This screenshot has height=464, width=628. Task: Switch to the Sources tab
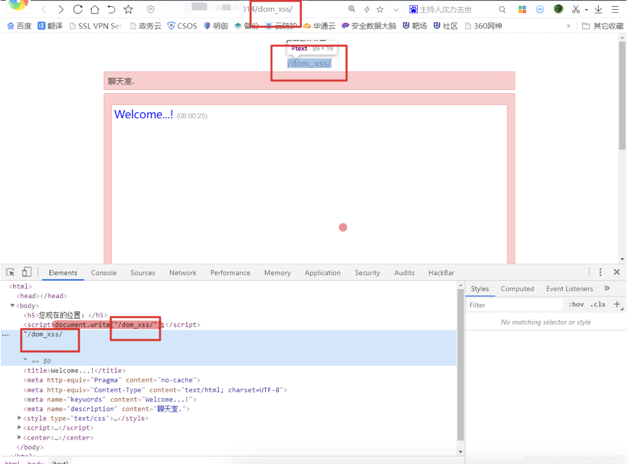click(x=142, y=273)
